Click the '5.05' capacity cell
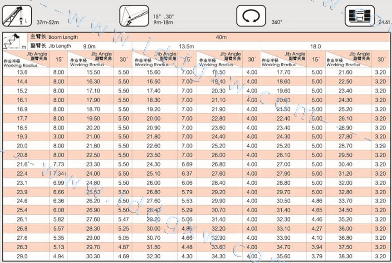Screen dimensions: 392x263 pyautogui.click(x=124, y=238)
